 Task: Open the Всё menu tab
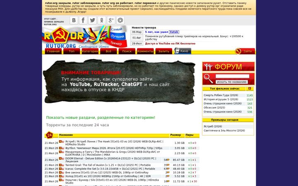tap(108, 51)
